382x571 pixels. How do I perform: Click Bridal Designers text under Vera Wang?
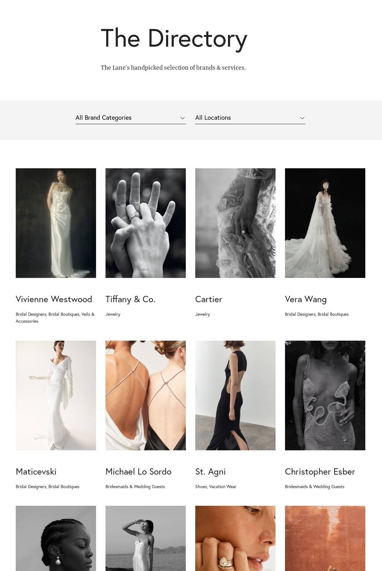tap(317, 314)
